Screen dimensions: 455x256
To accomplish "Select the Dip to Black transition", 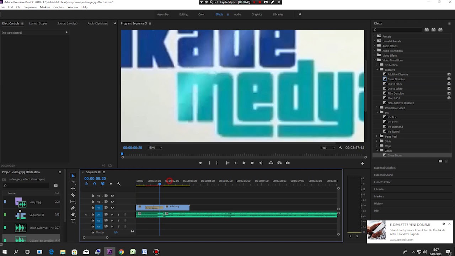I will click(x=395, y=84).
